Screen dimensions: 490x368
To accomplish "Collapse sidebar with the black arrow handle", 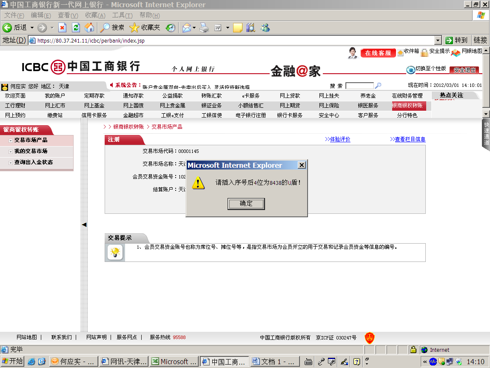I will [x=84, y=225].
